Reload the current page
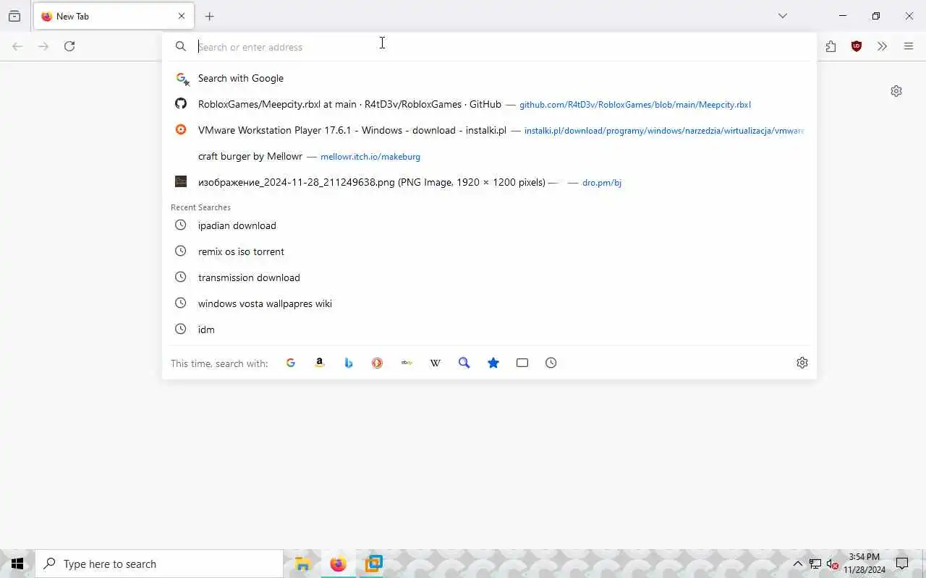Screen dimensions: 926x578 coord(69,46)
